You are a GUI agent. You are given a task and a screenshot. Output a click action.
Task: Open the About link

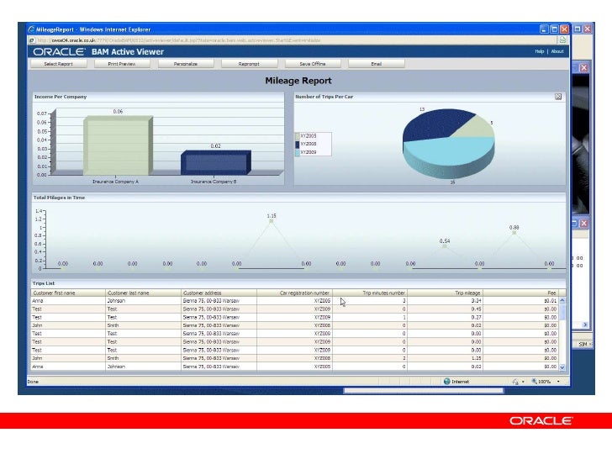coord(557,51)
